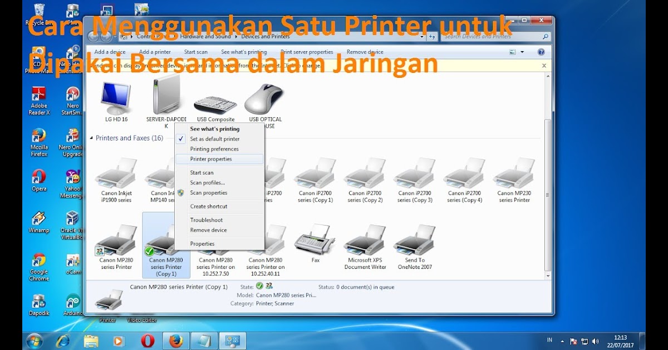Click the window's vertical scrollbar
668x350 pixels.
pyautogui.click(x=548, y=195)
